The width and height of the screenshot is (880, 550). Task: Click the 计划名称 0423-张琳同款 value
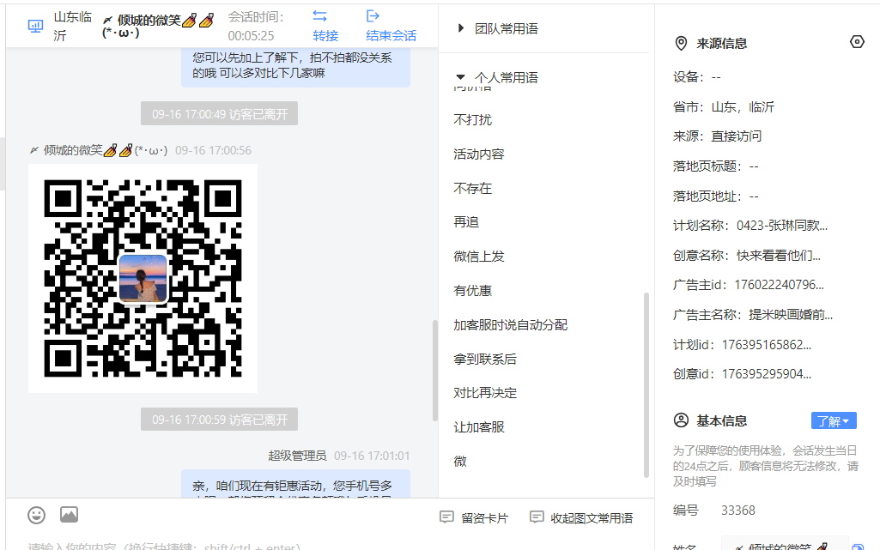click(782, 226)
